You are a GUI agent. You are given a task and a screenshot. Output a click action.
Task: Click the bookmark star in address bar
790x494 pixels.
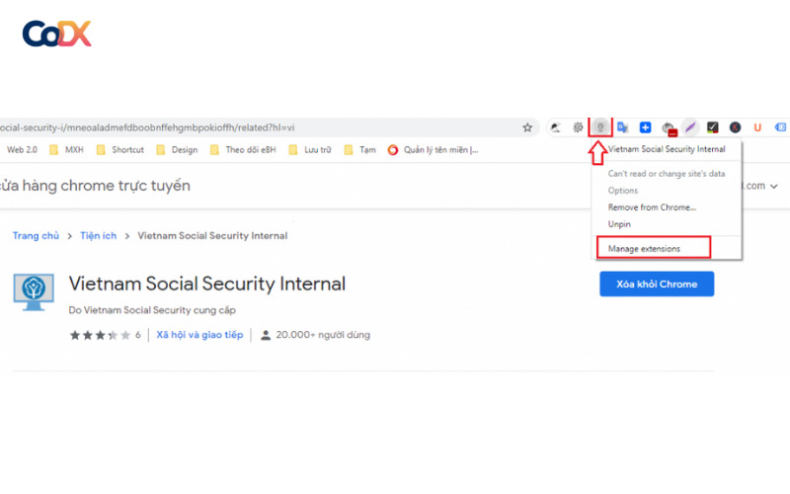click(527, 127)
